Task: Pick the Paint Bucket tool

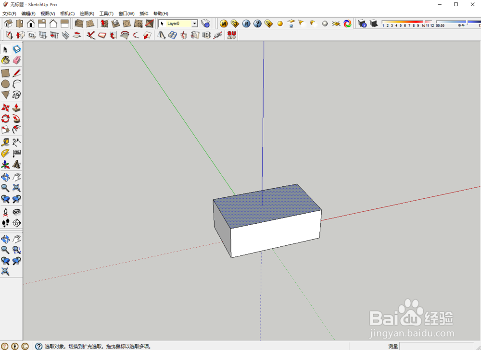Action: 5,60
